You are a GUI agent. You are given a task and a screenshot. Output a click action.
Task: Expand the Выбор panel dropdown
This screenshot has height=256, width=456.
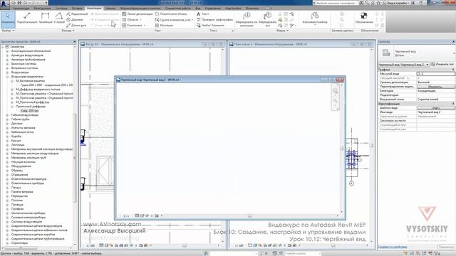tap(8, 31)
